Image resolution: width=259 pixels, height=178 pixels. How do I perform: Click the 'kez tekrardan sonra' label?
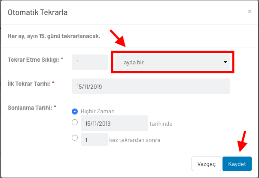coord(134,140)
